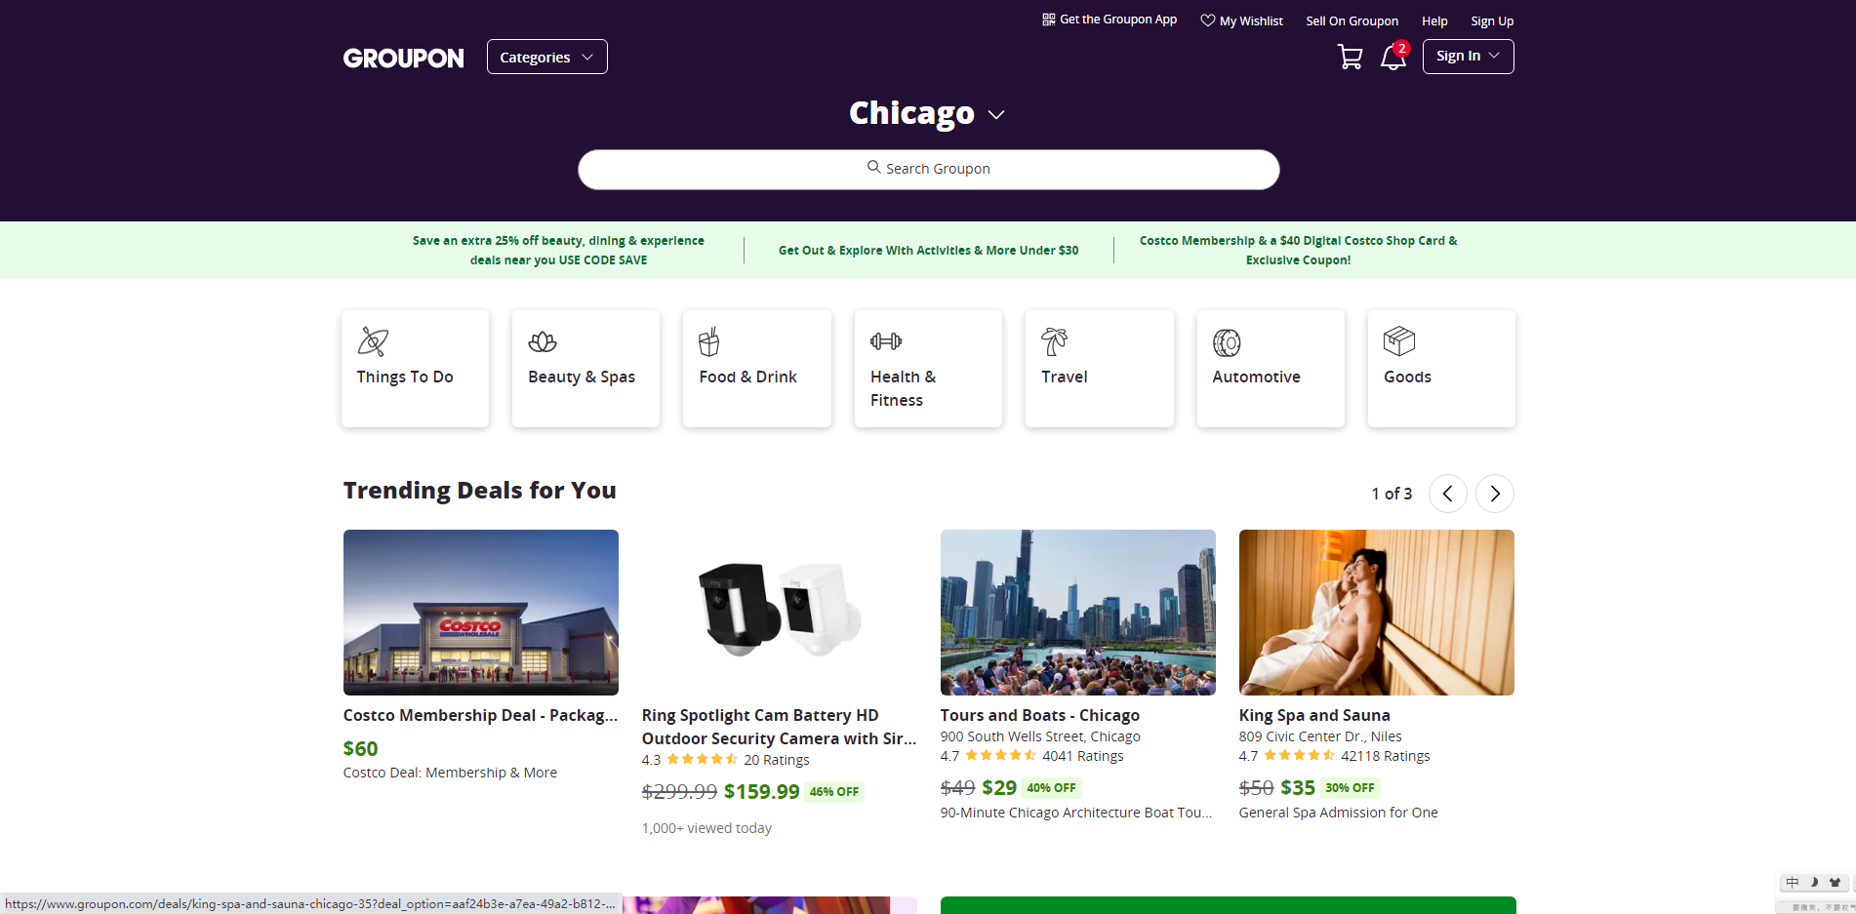
Task: Go to next trending deals page
Action: (x=1495, y=494)
